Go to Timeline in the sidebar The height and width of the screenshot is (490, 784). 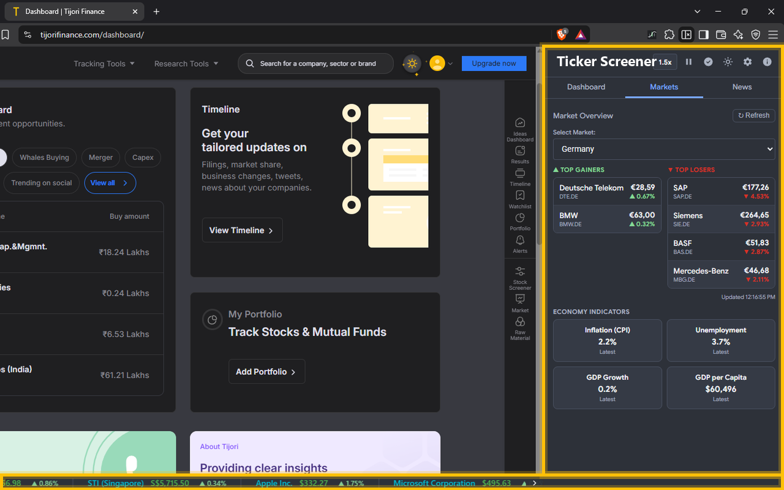[520, 177]
